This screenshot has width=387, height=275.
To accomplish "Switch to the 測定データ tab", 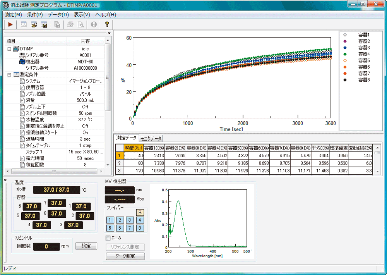I will [126, 138].
